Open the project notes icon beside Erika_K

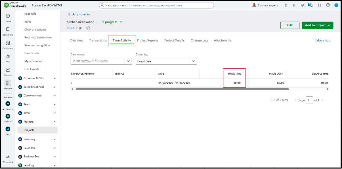point(80,28)
